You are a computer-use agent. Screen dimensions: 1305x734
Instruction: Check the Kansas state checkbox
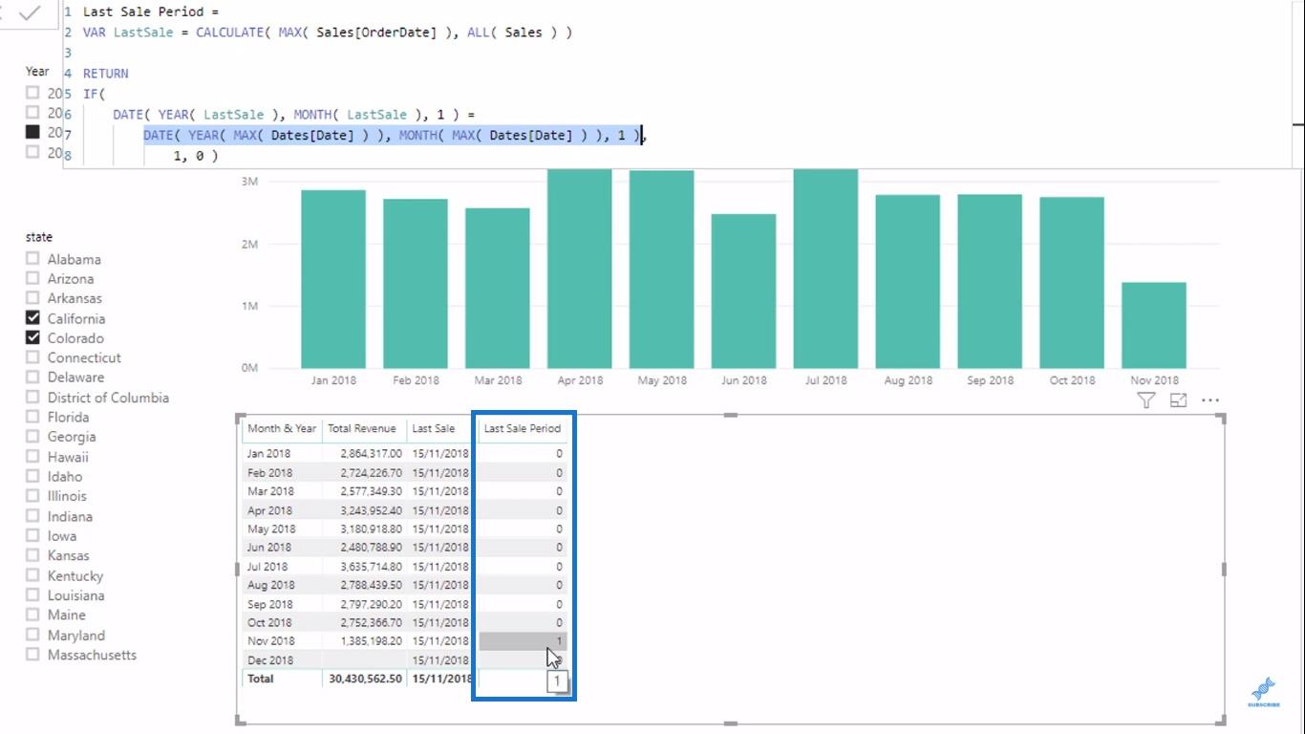coord(33,555)
